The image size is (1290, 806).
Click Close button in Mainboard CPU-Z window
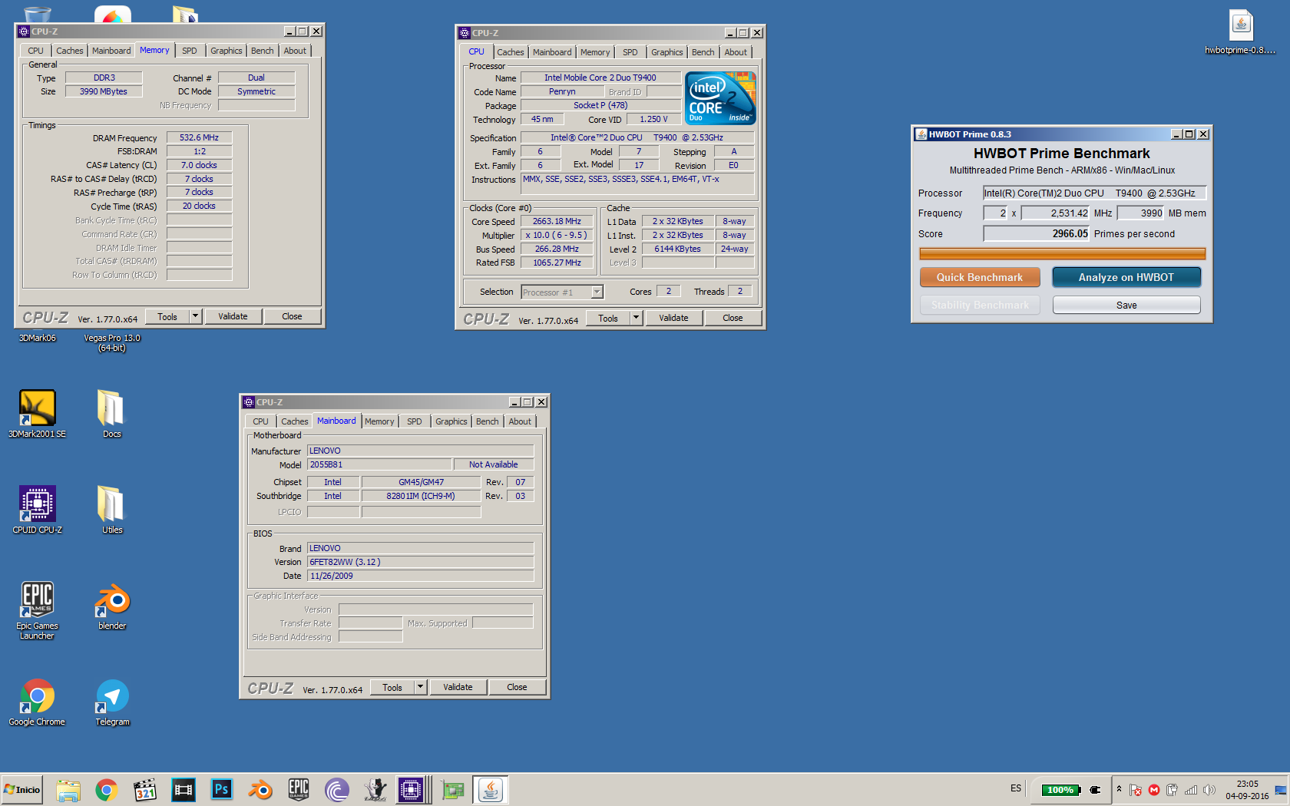click(x=517, y=687)
